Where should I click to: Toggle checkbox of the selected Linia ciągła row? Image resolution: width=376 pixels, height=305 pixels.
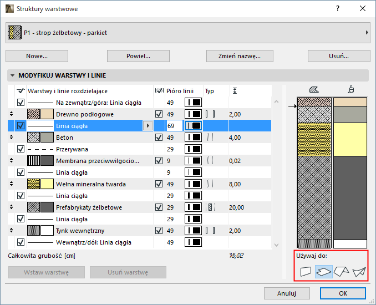(x=21, y=126)
